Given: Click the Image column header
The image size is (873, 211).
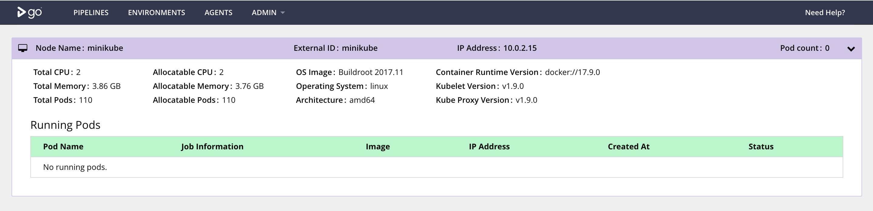Looking at the screenshot, I should coord(378,147).
